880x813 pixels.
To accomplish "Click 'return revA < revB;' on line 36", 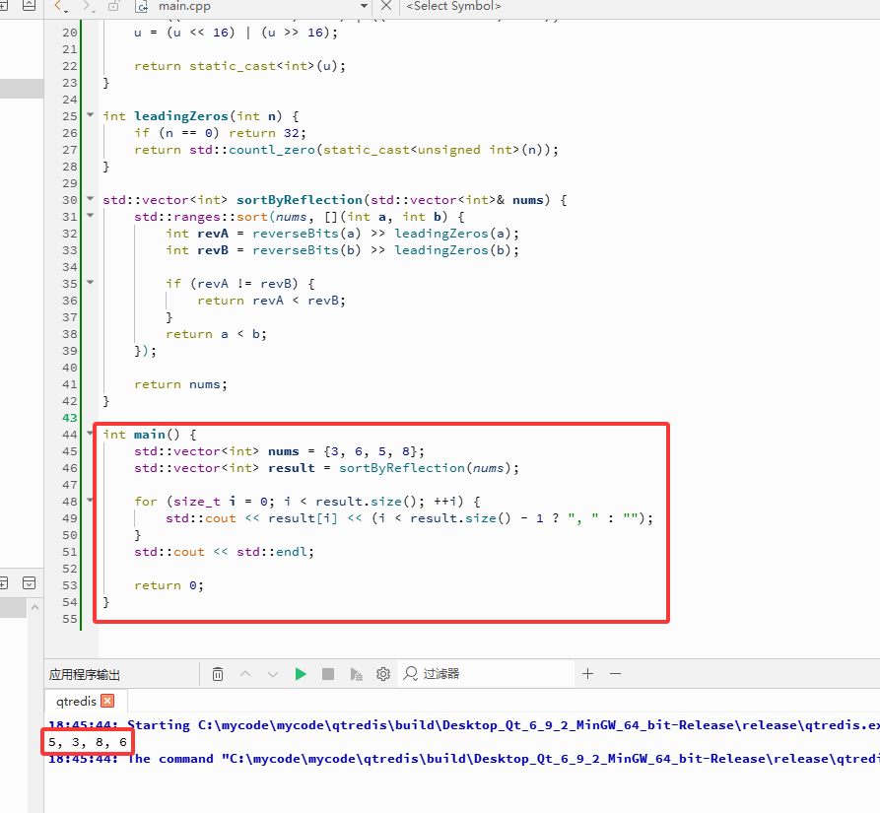I will click(x=271, y=301).
